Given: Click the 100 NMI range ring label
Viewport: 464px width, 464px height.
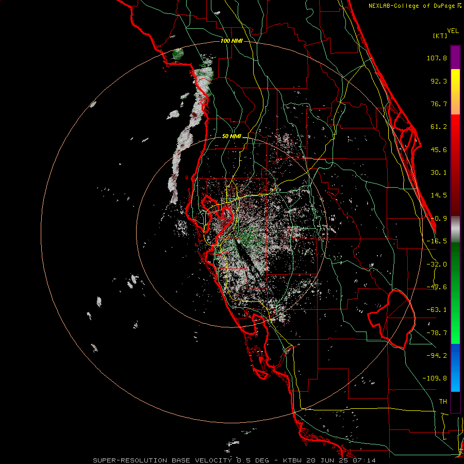Looking at the screenshot, I should click(x=231, y=41).
